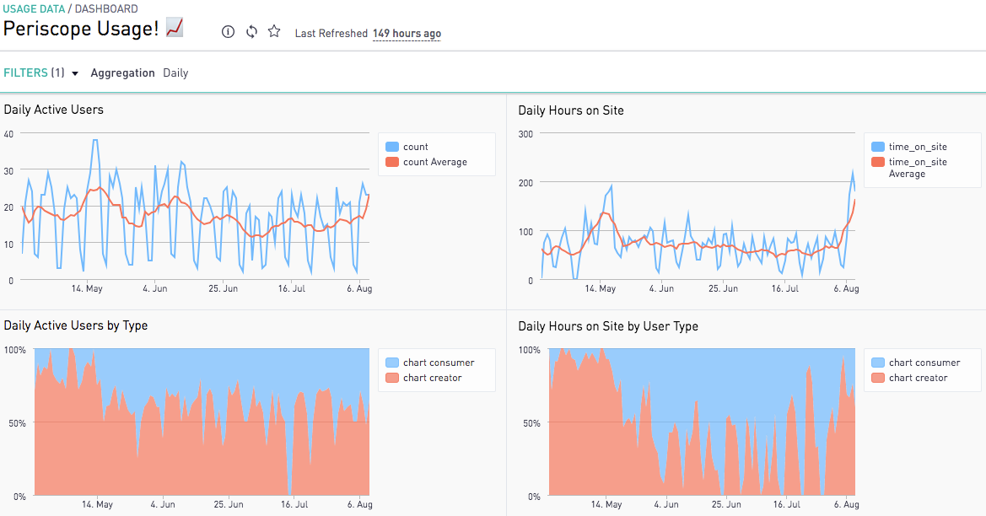Toggle the red 'count Average' legend swatch
This screenshot has height=516, width=986.
pos(391,162)
